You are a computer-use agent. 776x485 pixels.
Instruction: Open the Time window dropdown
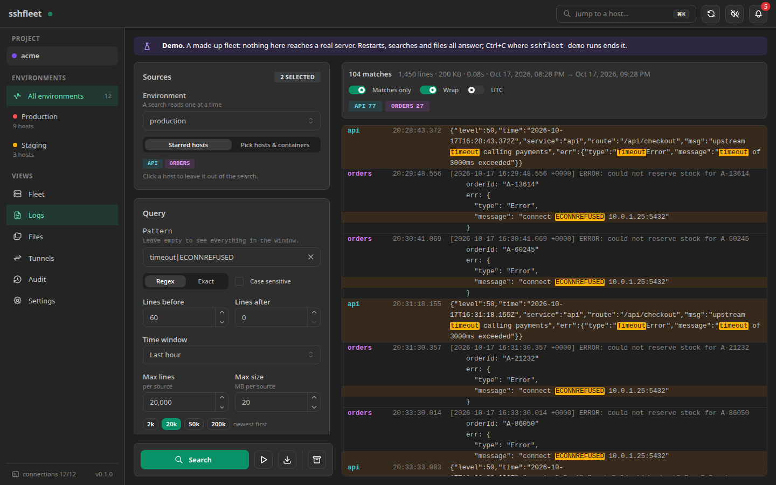[x=232, y=355]
